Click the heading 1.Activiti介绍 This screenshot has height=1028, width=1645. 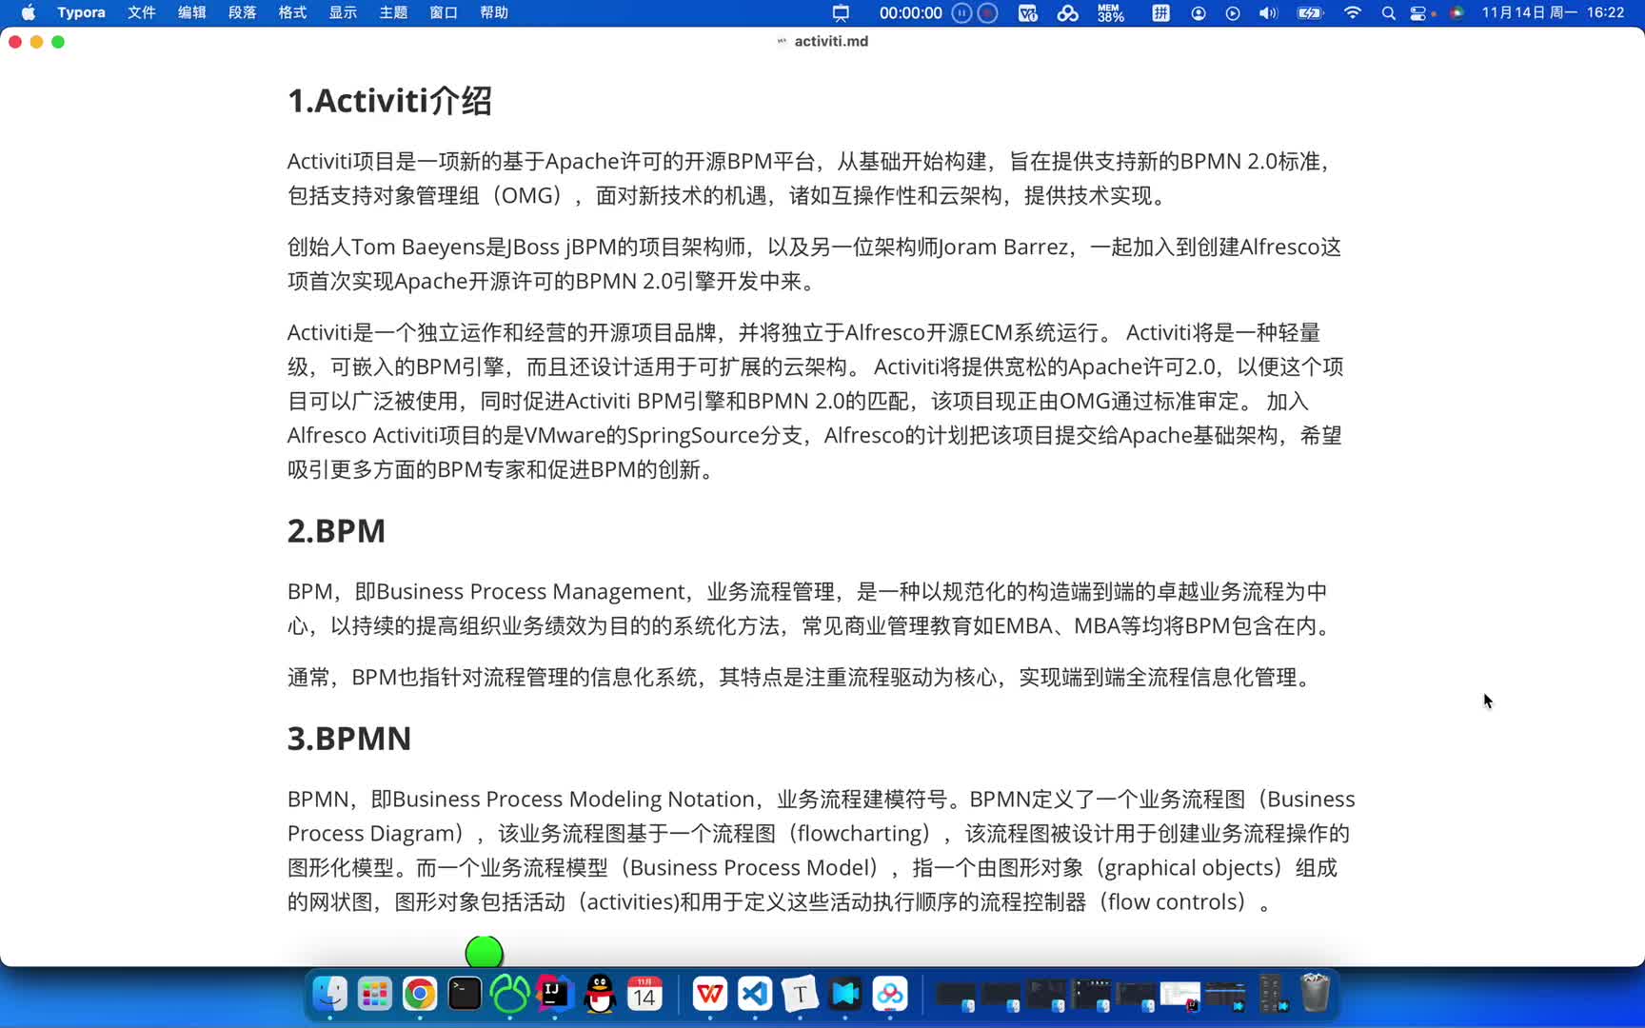(x=389, y=101)
